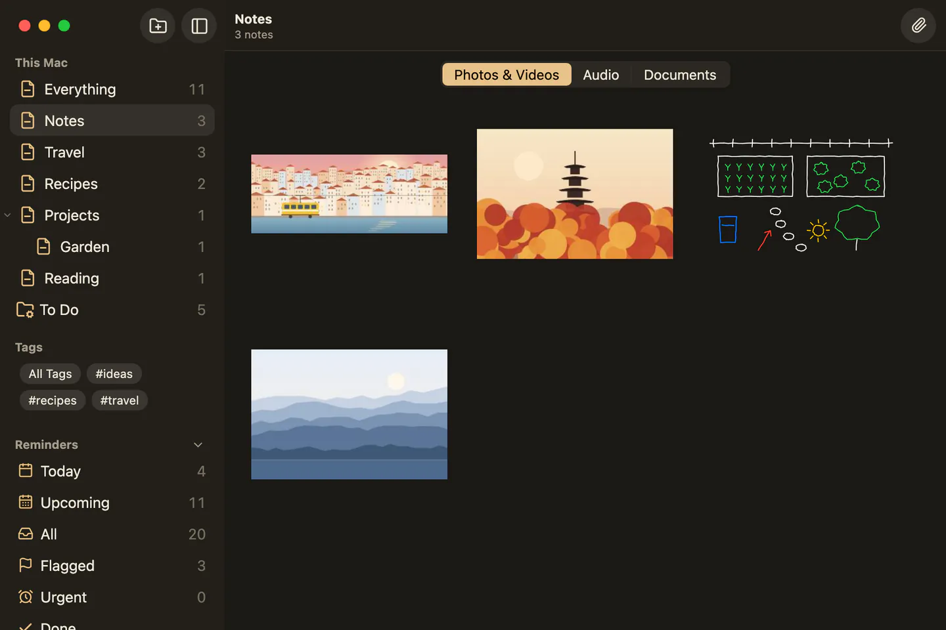The height and width of the screenshot is (630, 946).
Task: Click the Upcoming calendar grid icon
Action: coord(26,502)
